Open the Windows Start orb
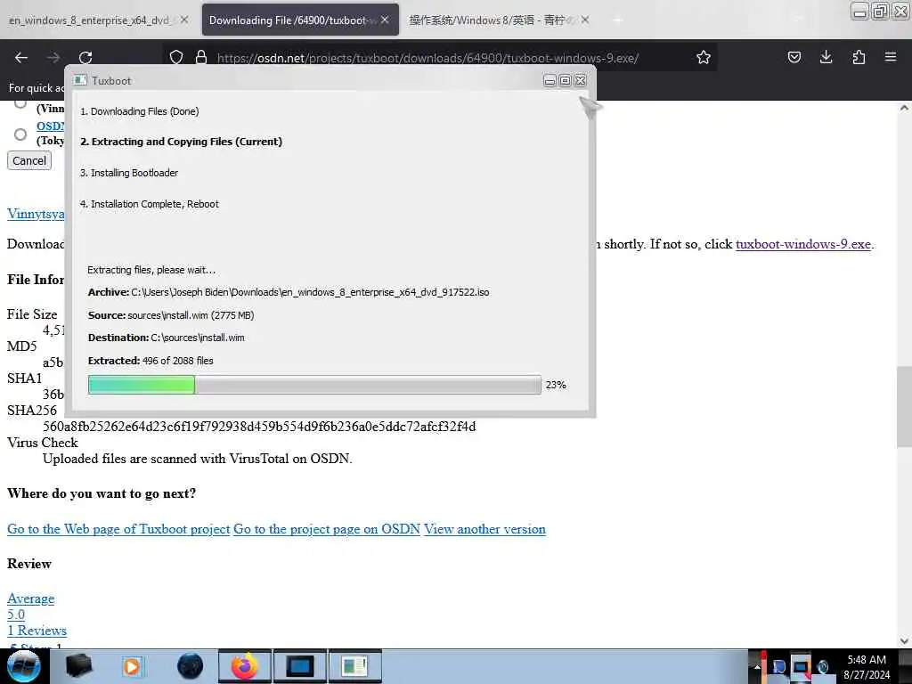 (24, 666)
